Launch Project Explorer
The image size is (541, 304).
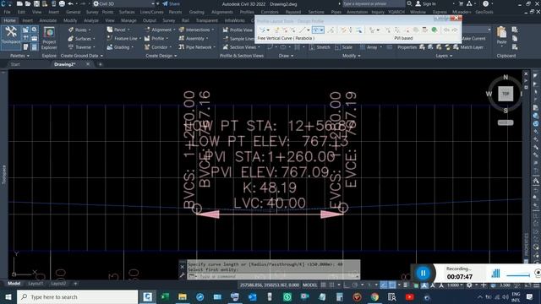[x=49, y=38]
